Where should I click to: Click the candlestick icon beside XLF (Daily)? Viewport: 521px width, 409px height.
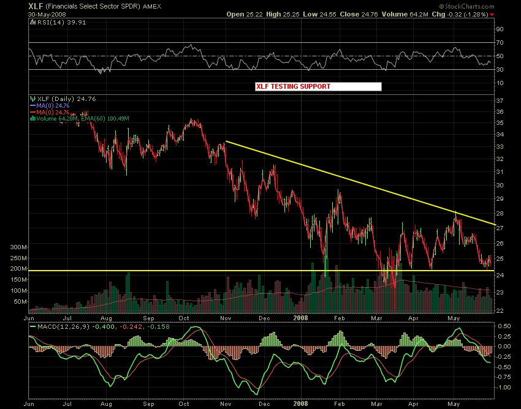[32, 99]
